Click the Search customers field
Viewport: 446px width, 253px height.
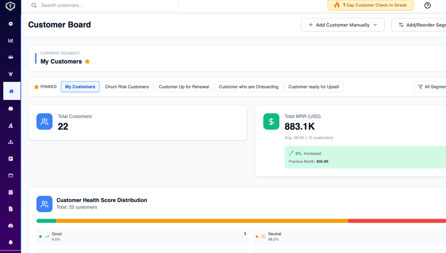pos(103,5)
